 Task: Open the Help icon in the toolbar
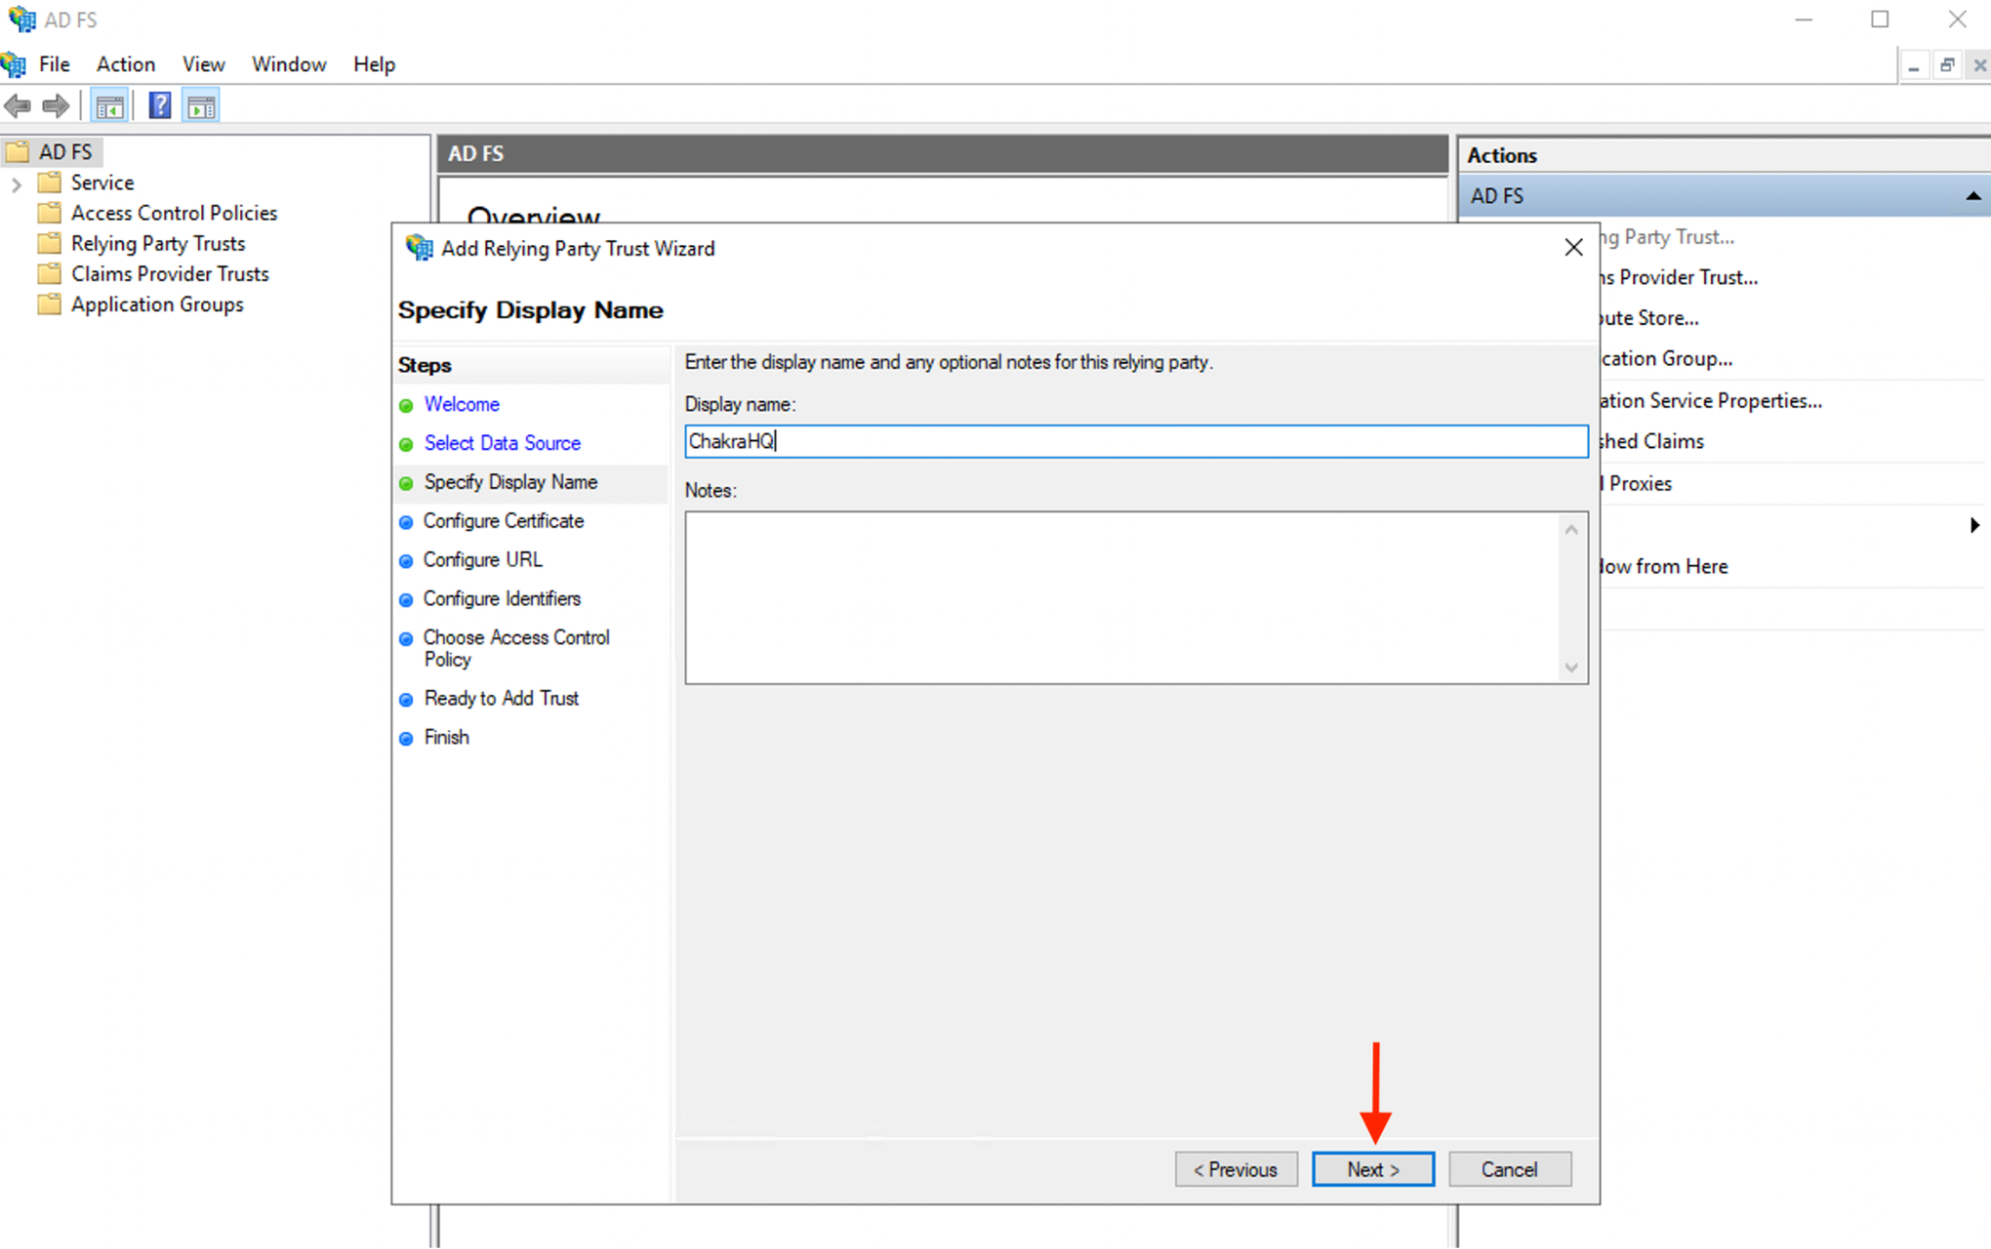point(159,106)
